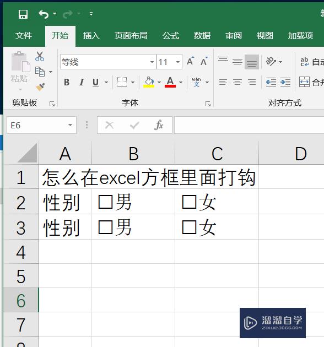Click the Orientation text rotation icon
Image resolution: width=324 pixels, height=347 pixels.
click(271, 61)
